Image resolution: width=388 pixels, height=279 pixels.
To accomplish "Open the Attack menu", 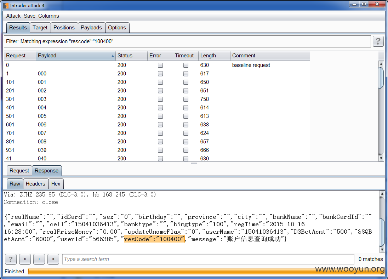I will pyautogui.click(x=13, y=16).
